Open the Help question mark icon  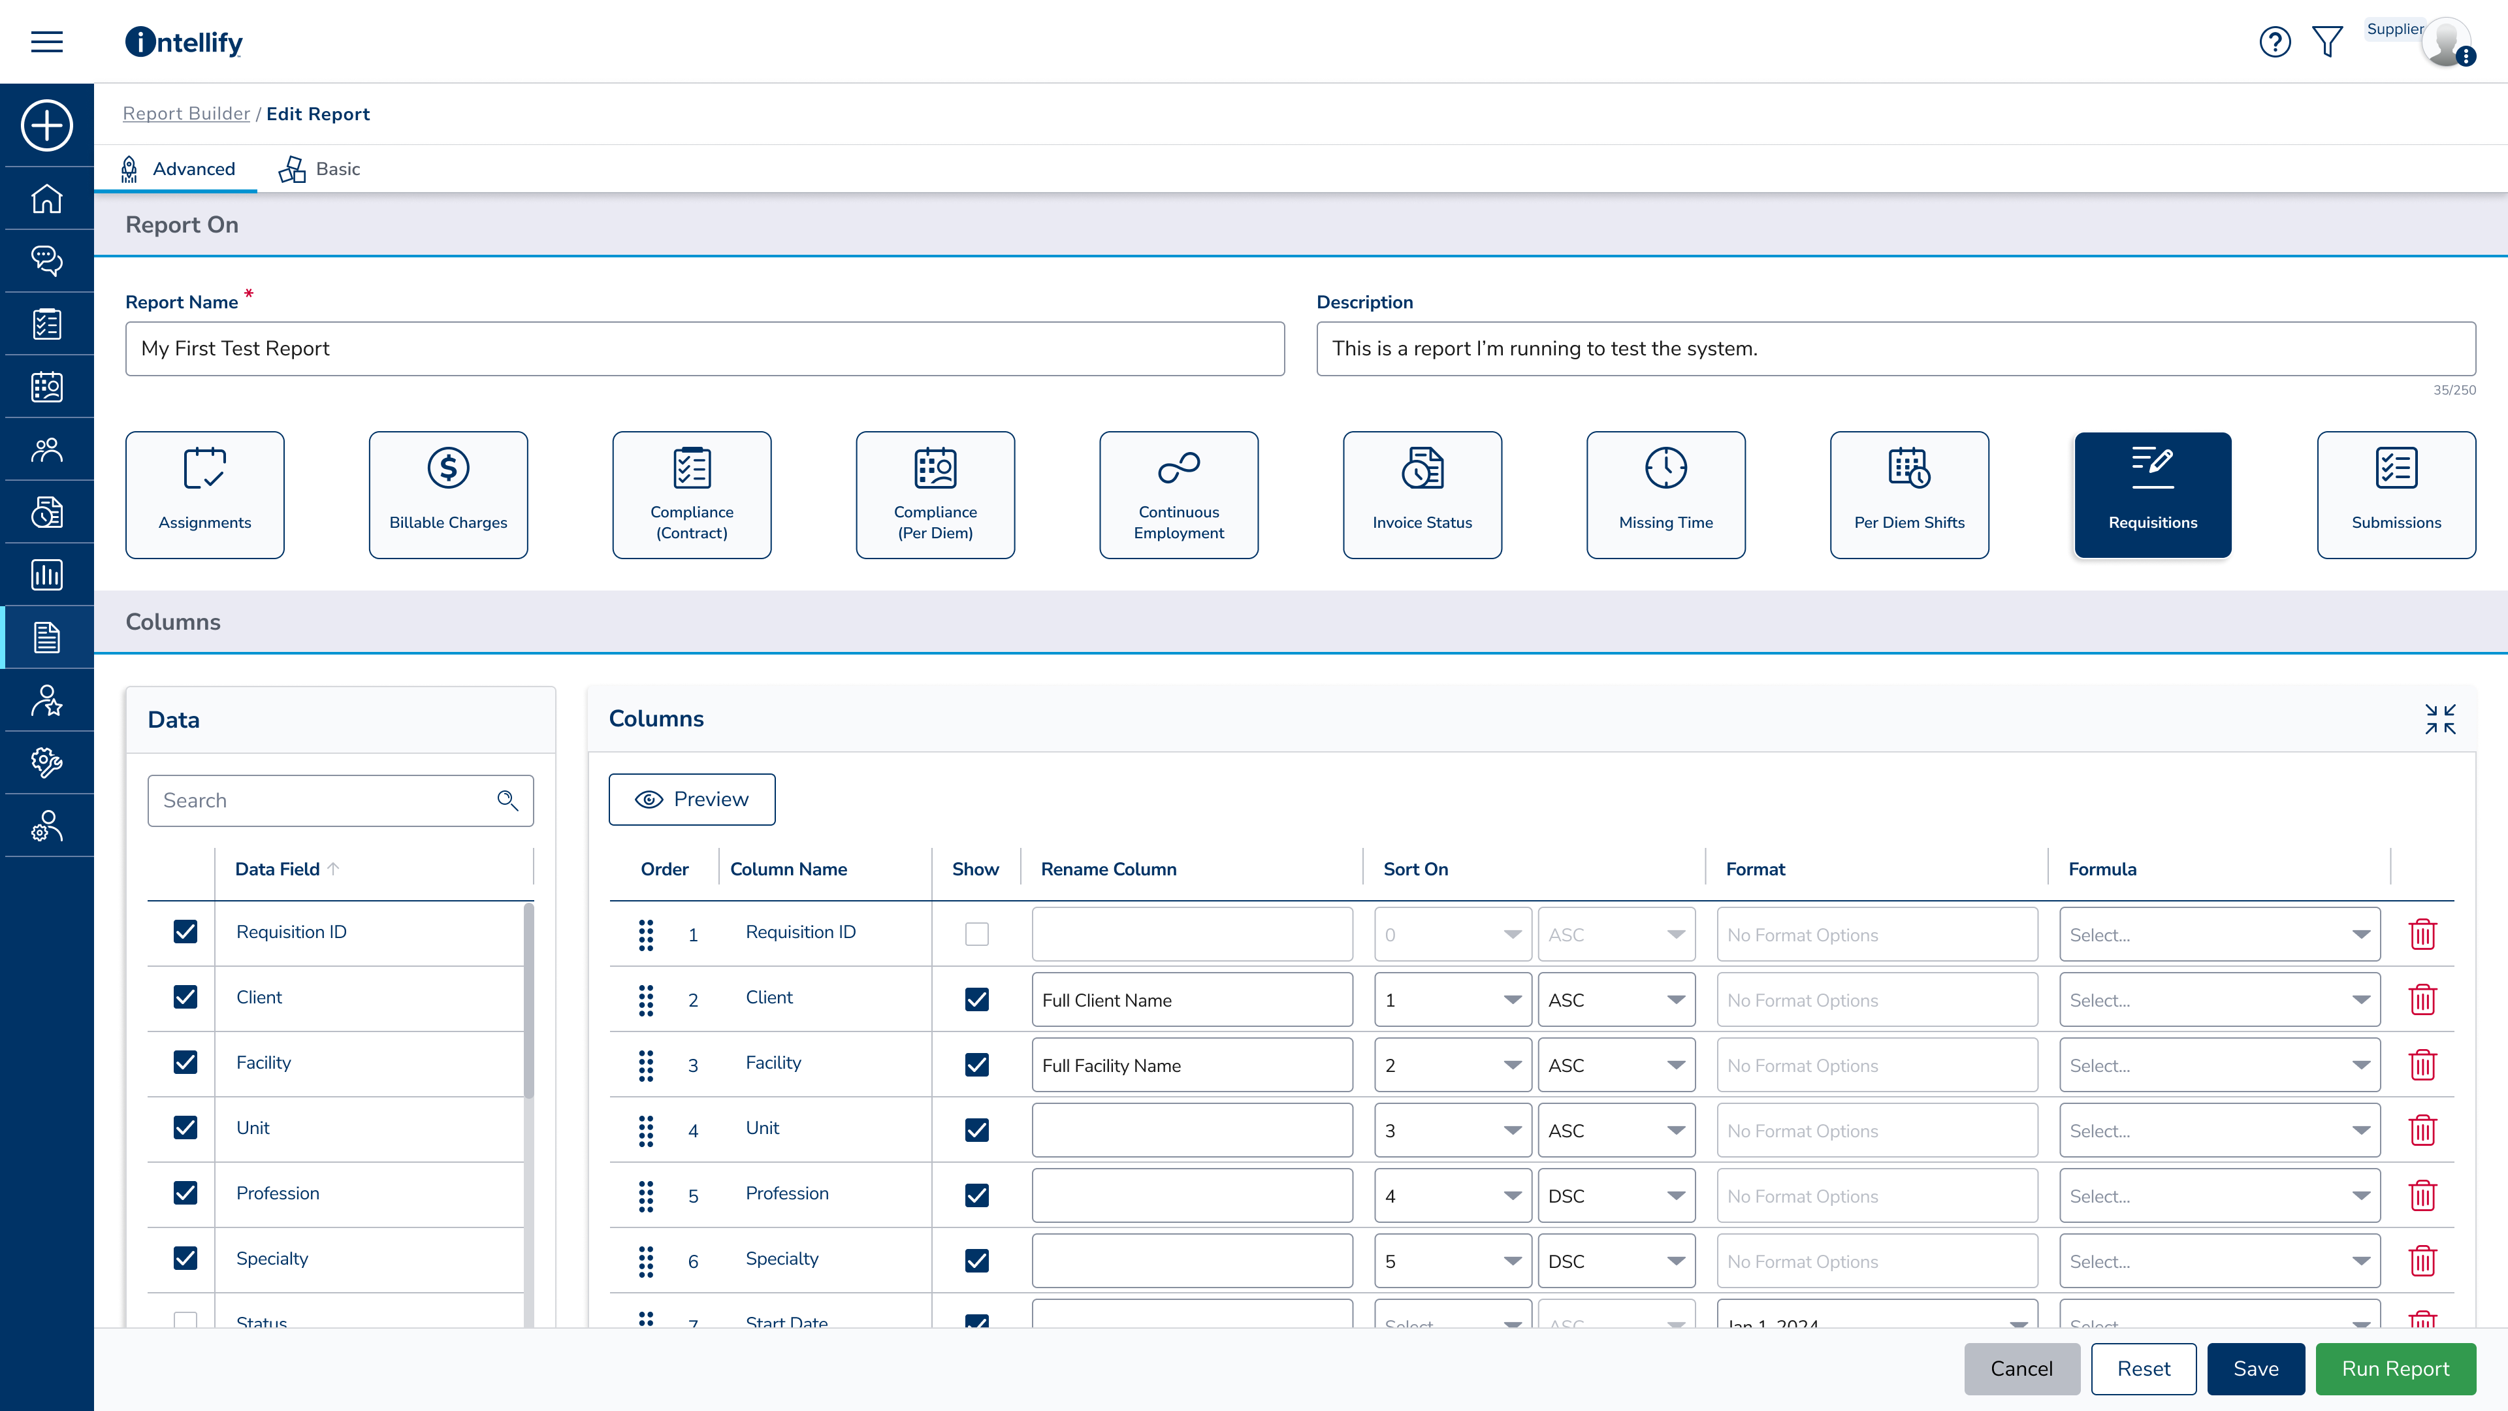pyautogui.click(x=2275, y=42)
